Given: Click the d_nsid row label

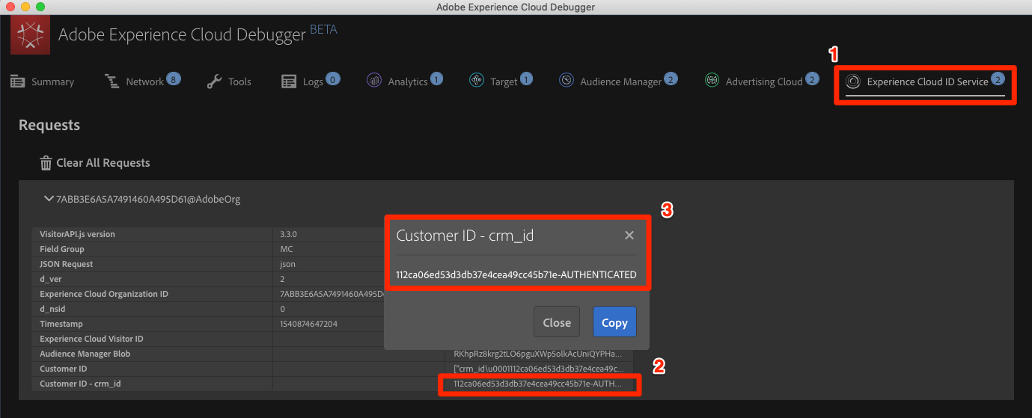Looking at the screenshot, I should pos(51,309).
